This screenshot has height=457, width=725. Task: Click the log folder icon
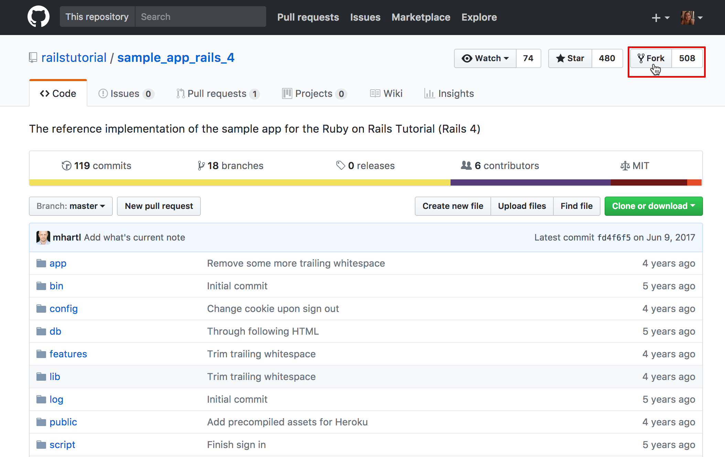click(x=41, y=399)
